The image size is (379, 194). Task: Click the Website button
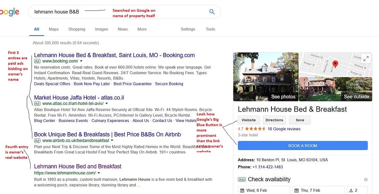tap(249, 120)
